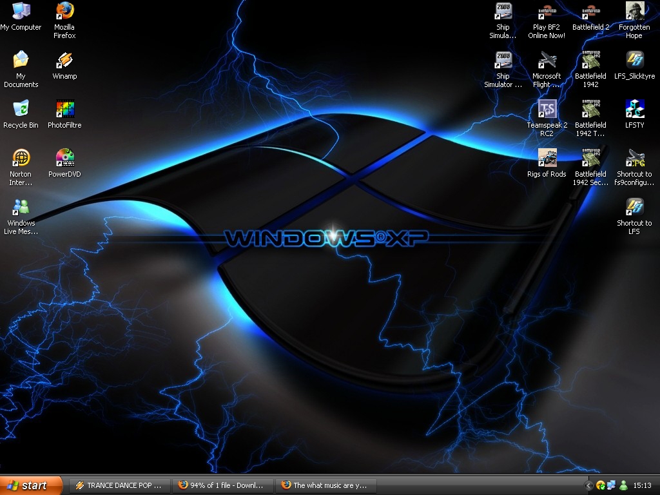
Task: Switch to the TRANCE DANCE POP taskbar button
Action: coord(119,485)
